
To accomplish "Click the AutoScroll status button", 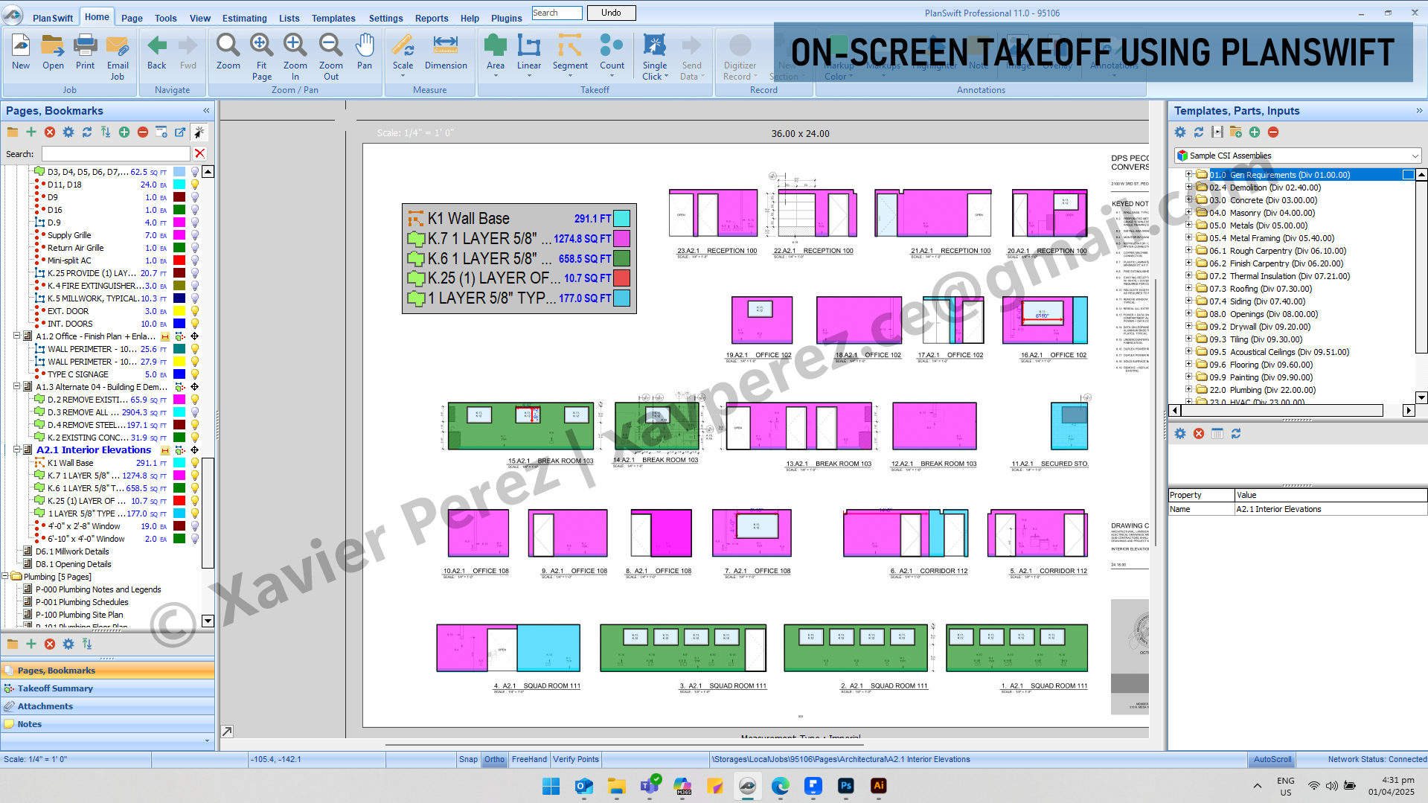I will [x=1272, y=759].
